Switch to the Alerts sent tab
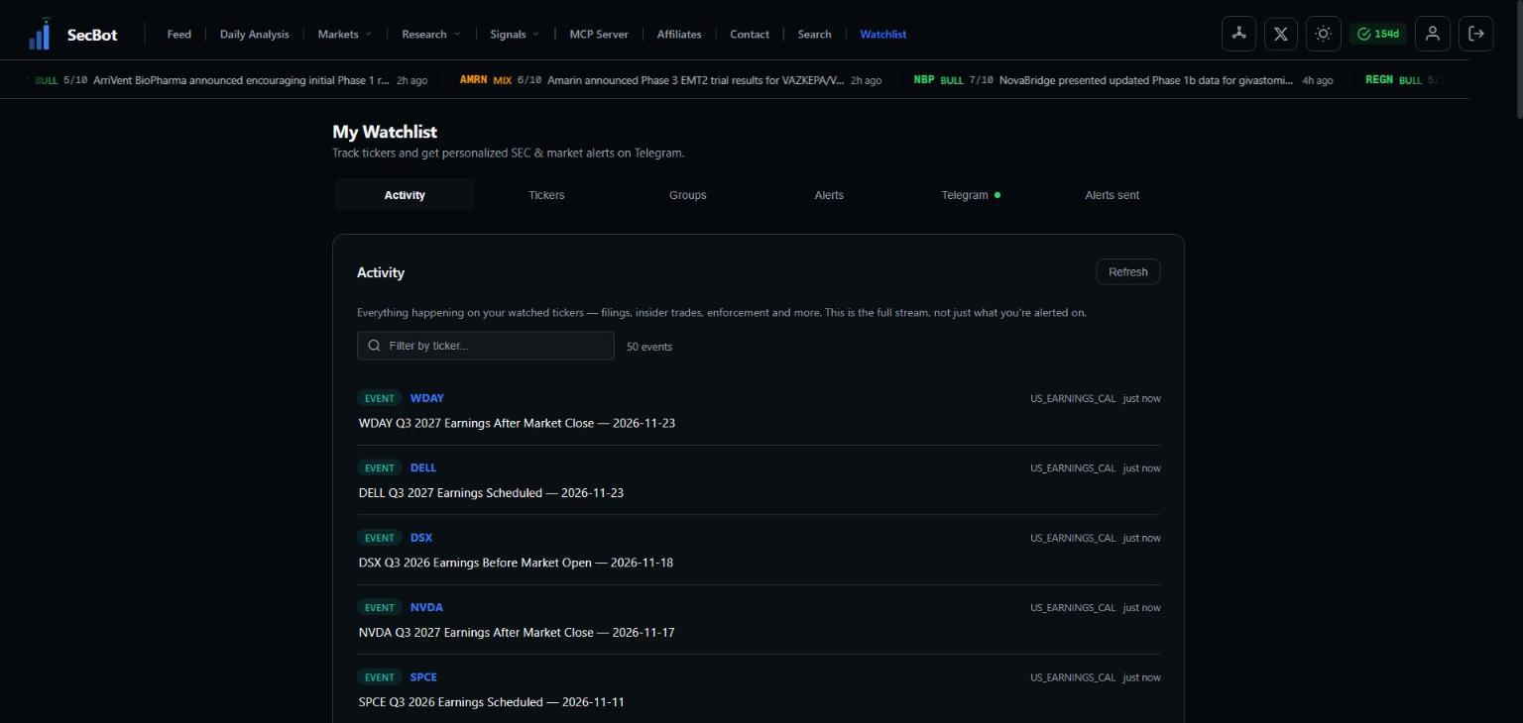The height and width of the screenshot is (723, 1523). tap(1113, 195)
